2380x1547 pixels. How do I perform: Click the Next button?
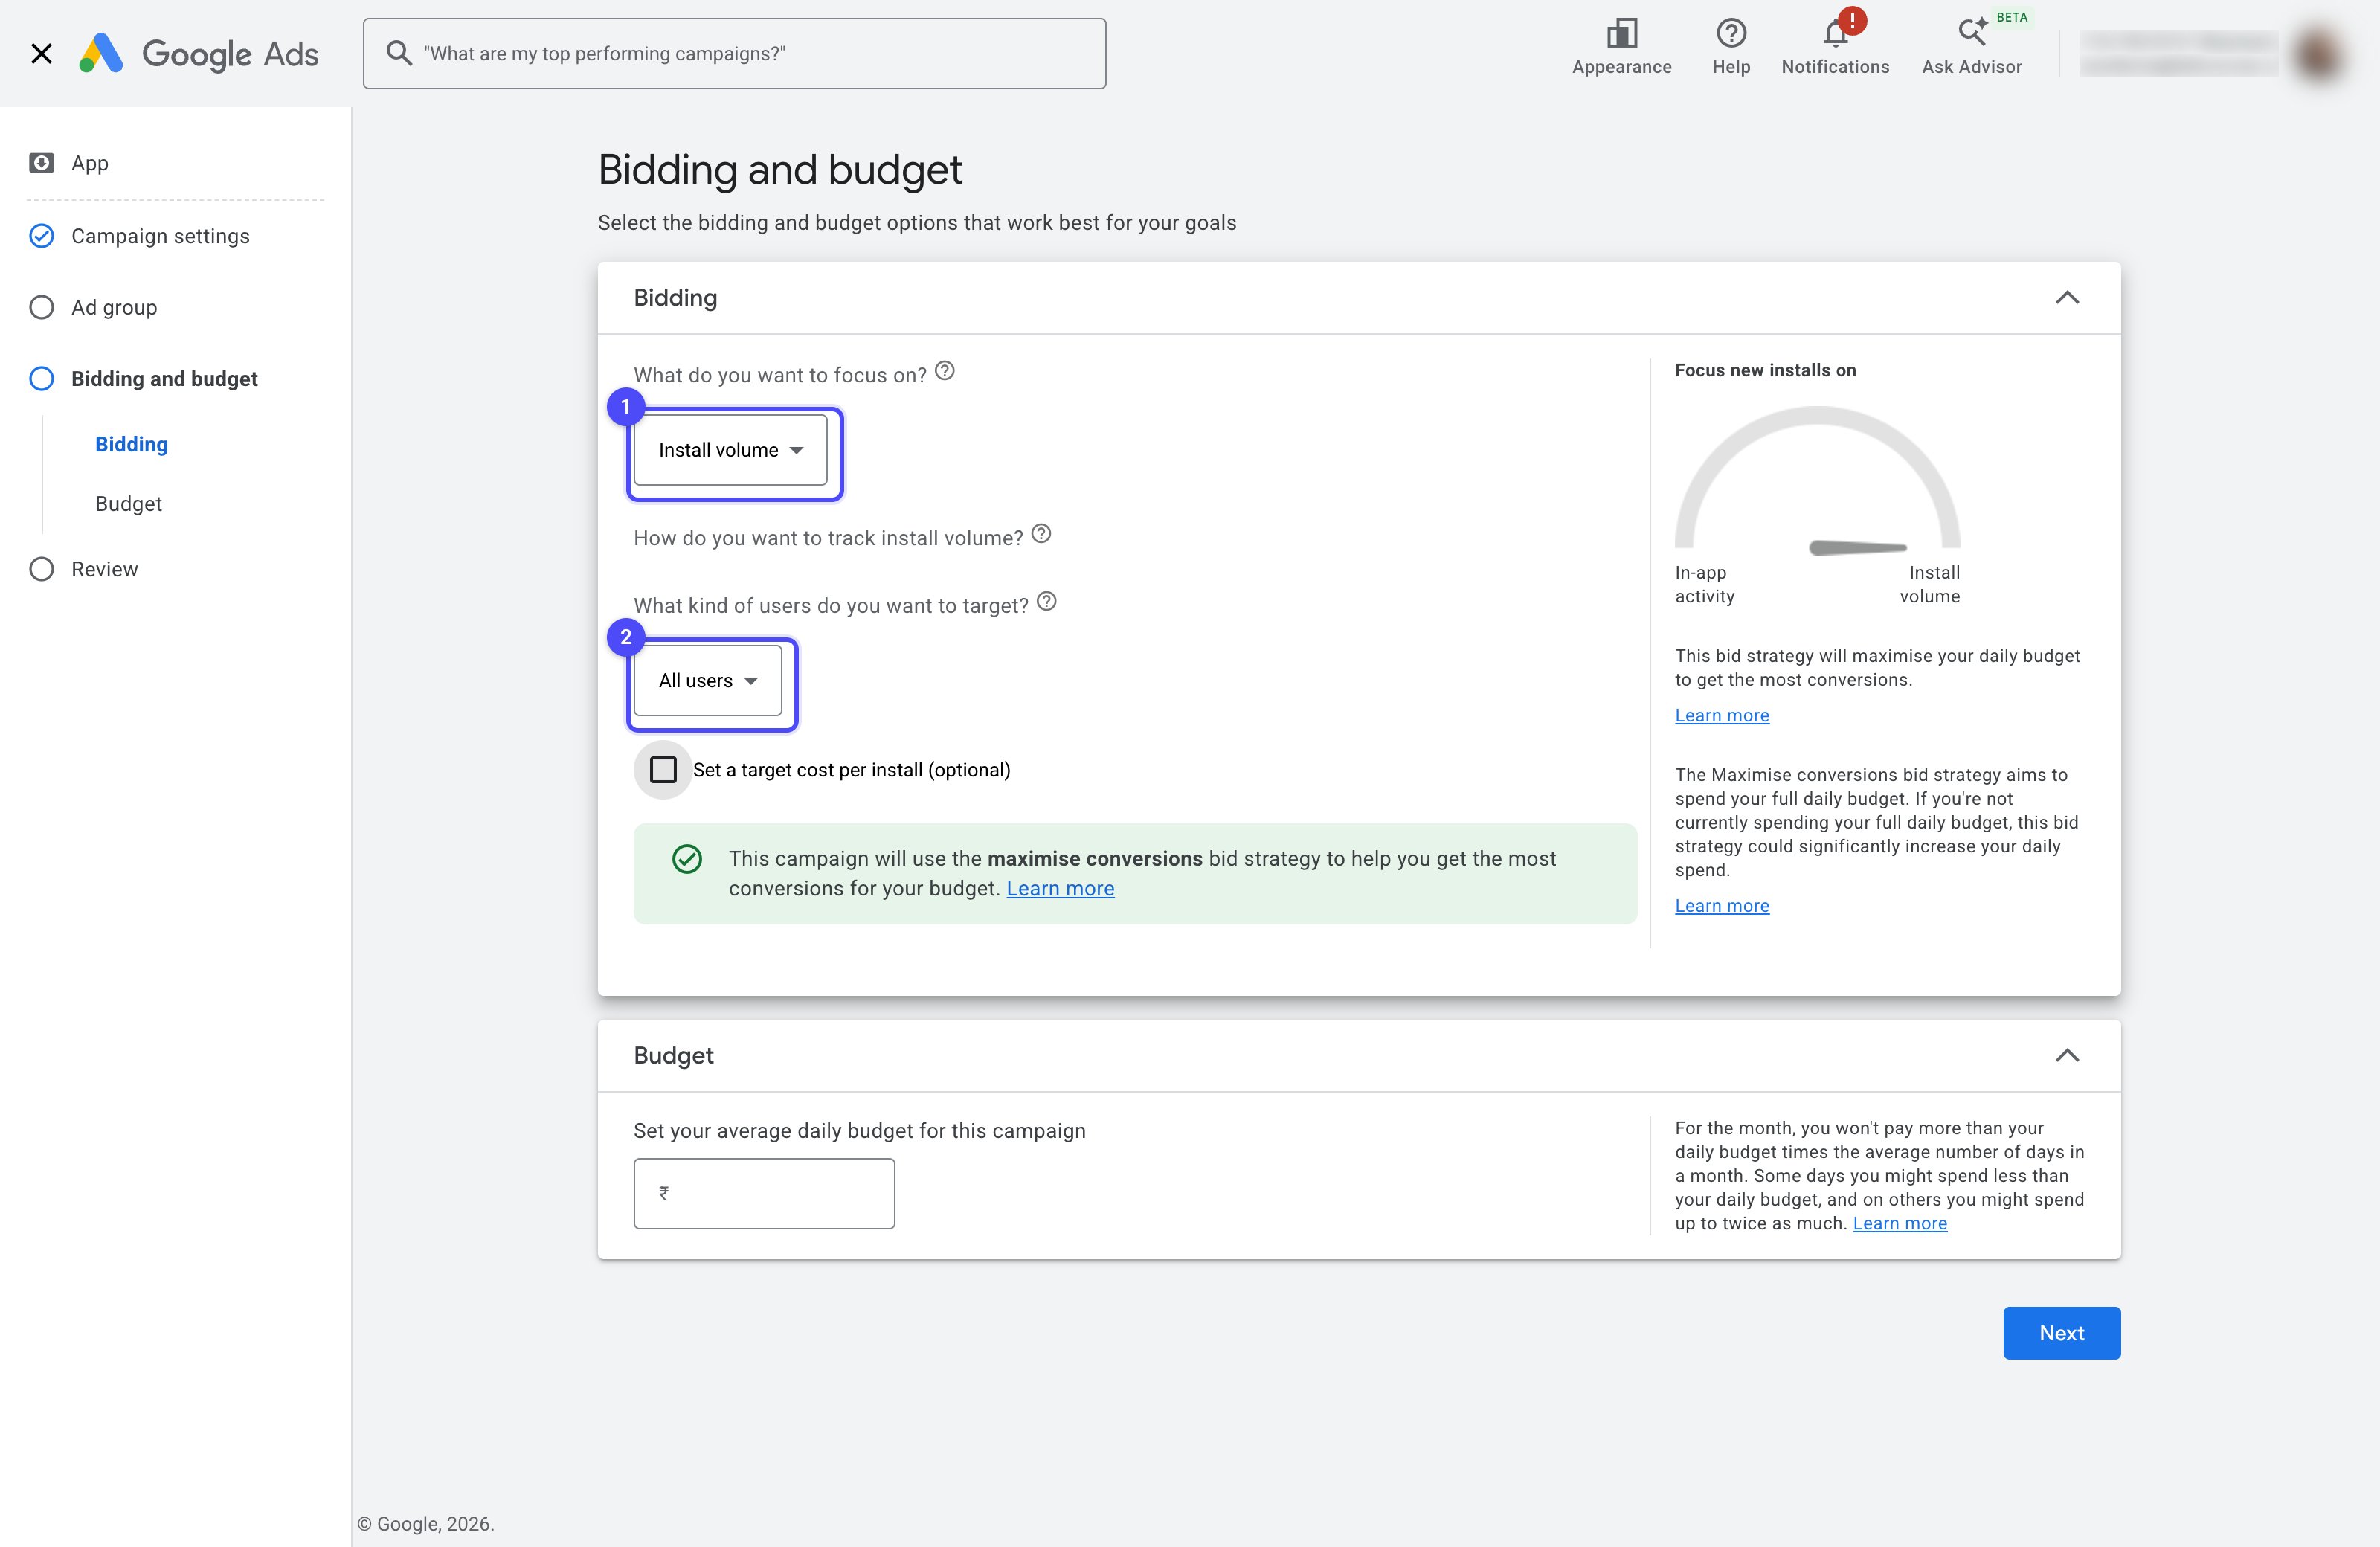click(x=2061, y=1333)
